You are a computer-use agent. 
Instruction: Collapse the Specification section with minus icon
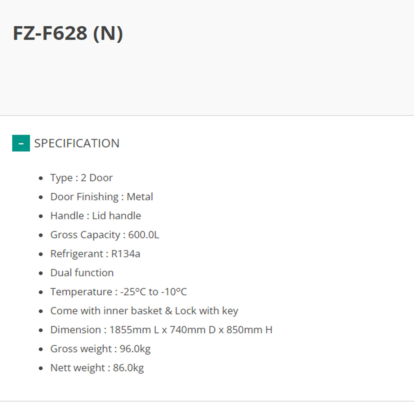[21, 143]
